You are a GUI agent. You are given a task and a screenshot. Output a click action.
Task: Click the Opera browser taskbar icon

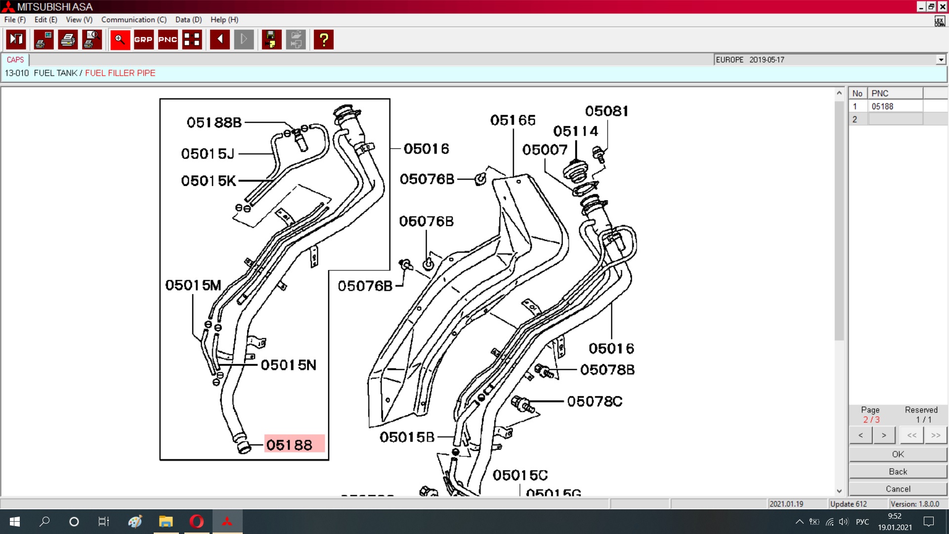[x=196, y=522]
